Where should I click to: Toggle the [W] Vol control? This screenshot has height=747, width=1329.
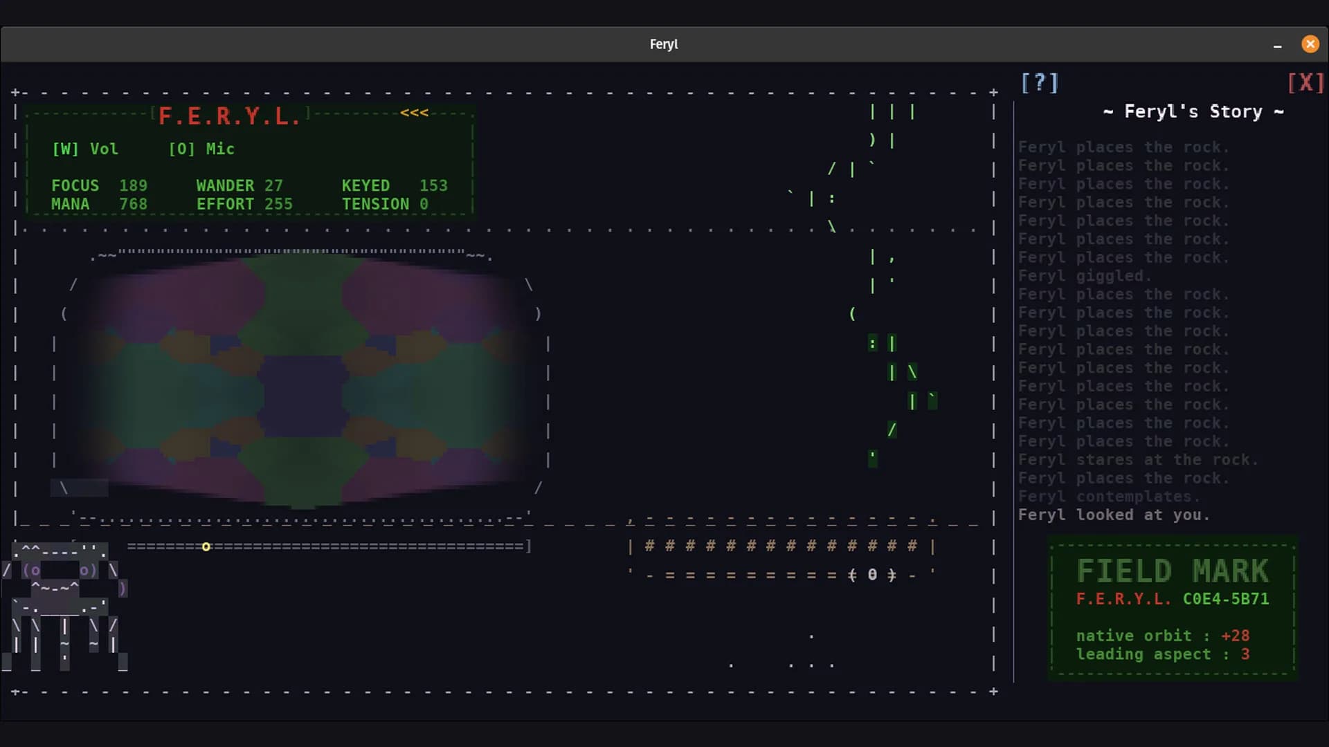click(85, 149)
